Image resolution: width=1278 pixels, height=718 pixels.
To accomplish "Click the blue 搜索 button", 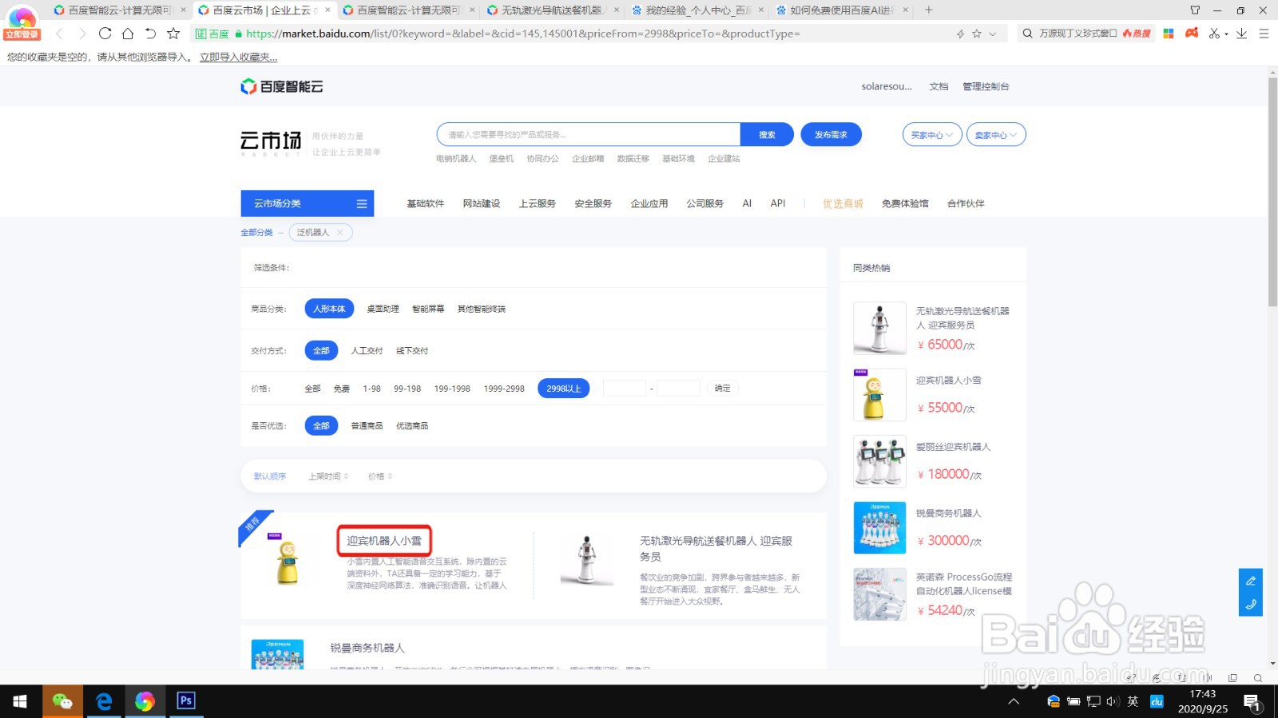I will [x=767, y=135].
